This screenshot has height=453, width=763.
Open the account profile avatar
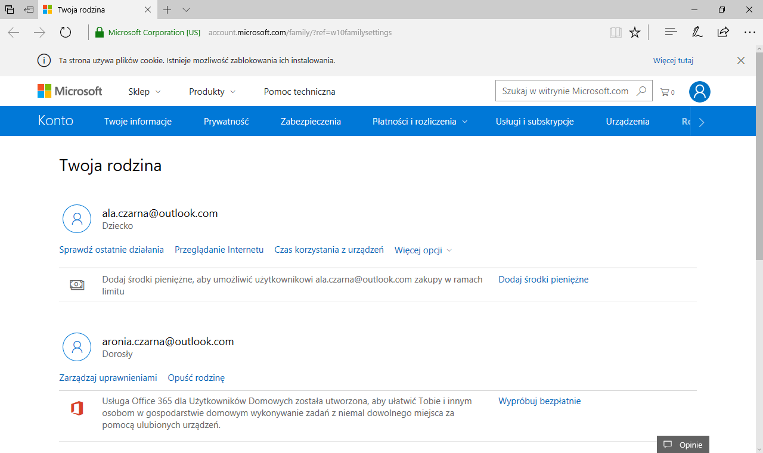coord(699,91)
